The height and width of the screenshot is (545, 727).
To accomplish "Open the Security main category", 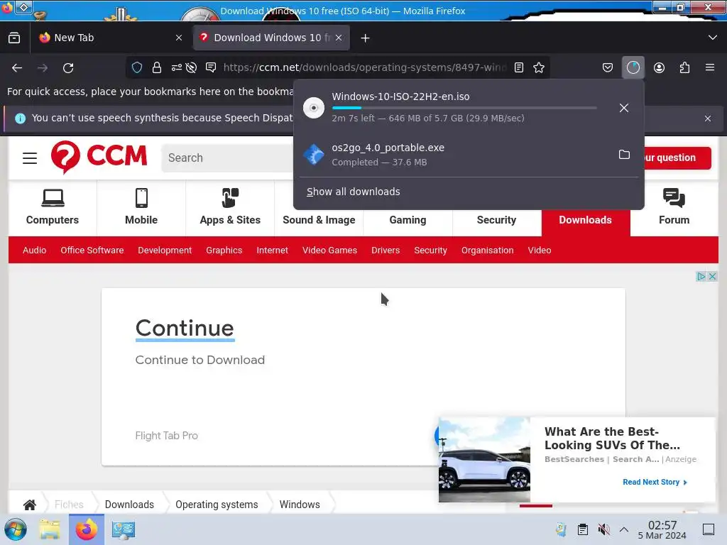I will (496, 220).
